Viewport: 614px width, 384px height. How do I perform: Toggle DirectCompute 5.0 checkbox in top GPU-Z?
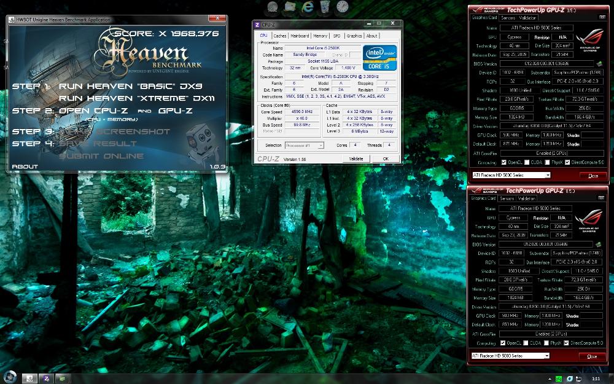pos(567,162)
